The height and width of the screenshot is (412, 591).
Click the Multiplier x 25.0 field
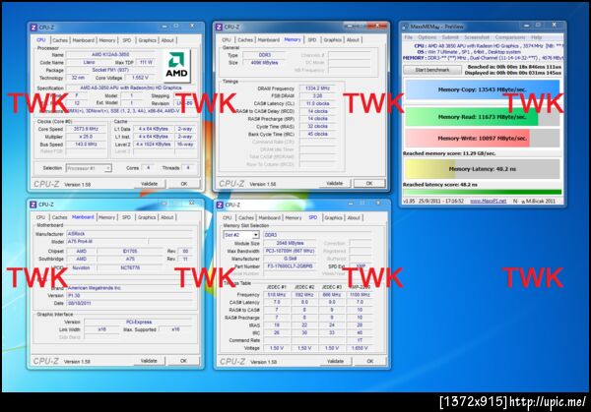[86, 137]
